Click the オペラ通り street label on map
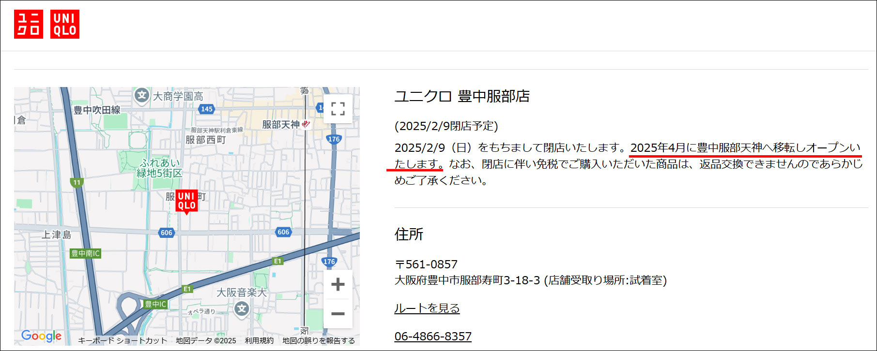The height and width of the screenshot is (351, 877). click(x=201, y=312)
